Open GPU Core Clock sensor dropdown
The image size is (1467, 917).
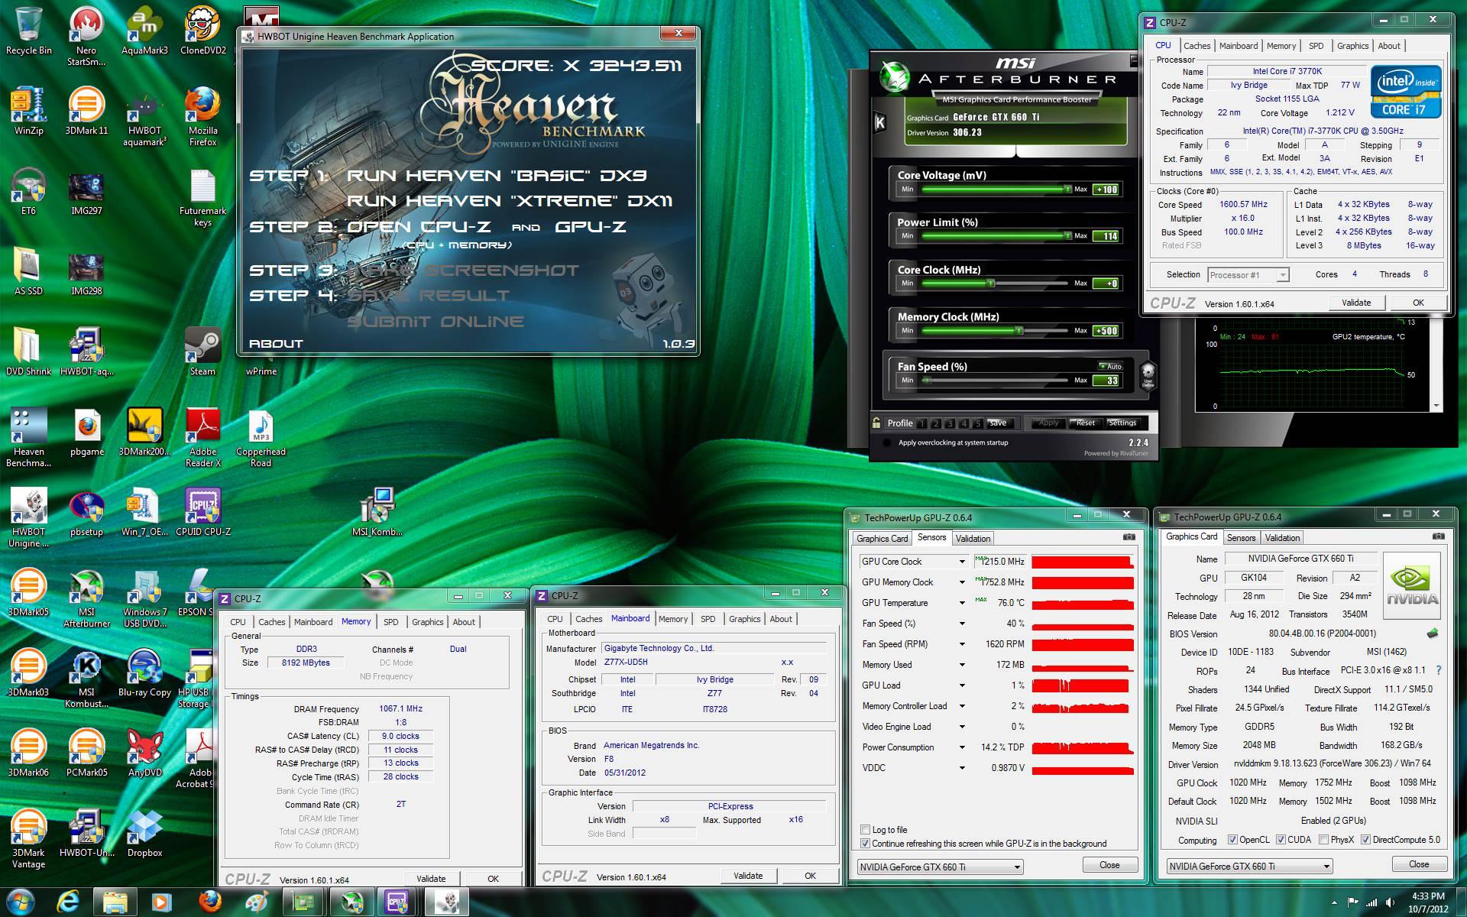coord(962,562)
